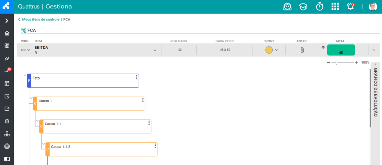Click the support assistant face icon

[x=287, y=7]
